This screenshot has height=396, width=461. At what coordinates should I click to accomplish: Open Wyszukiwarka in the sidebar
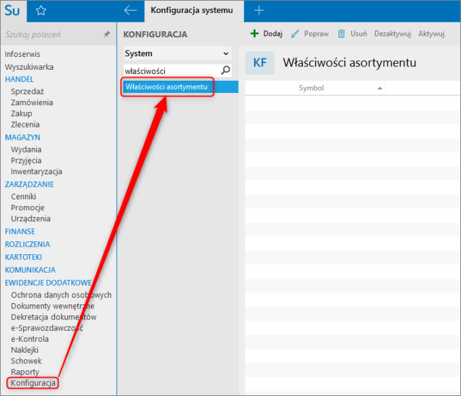[x=29, y=67]
